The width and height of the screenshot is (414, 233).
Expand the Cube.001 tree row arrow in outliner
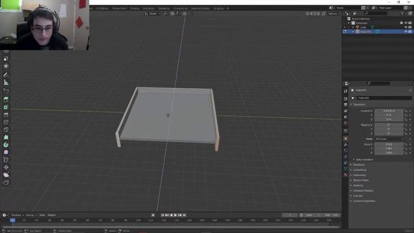pos(353,32)
